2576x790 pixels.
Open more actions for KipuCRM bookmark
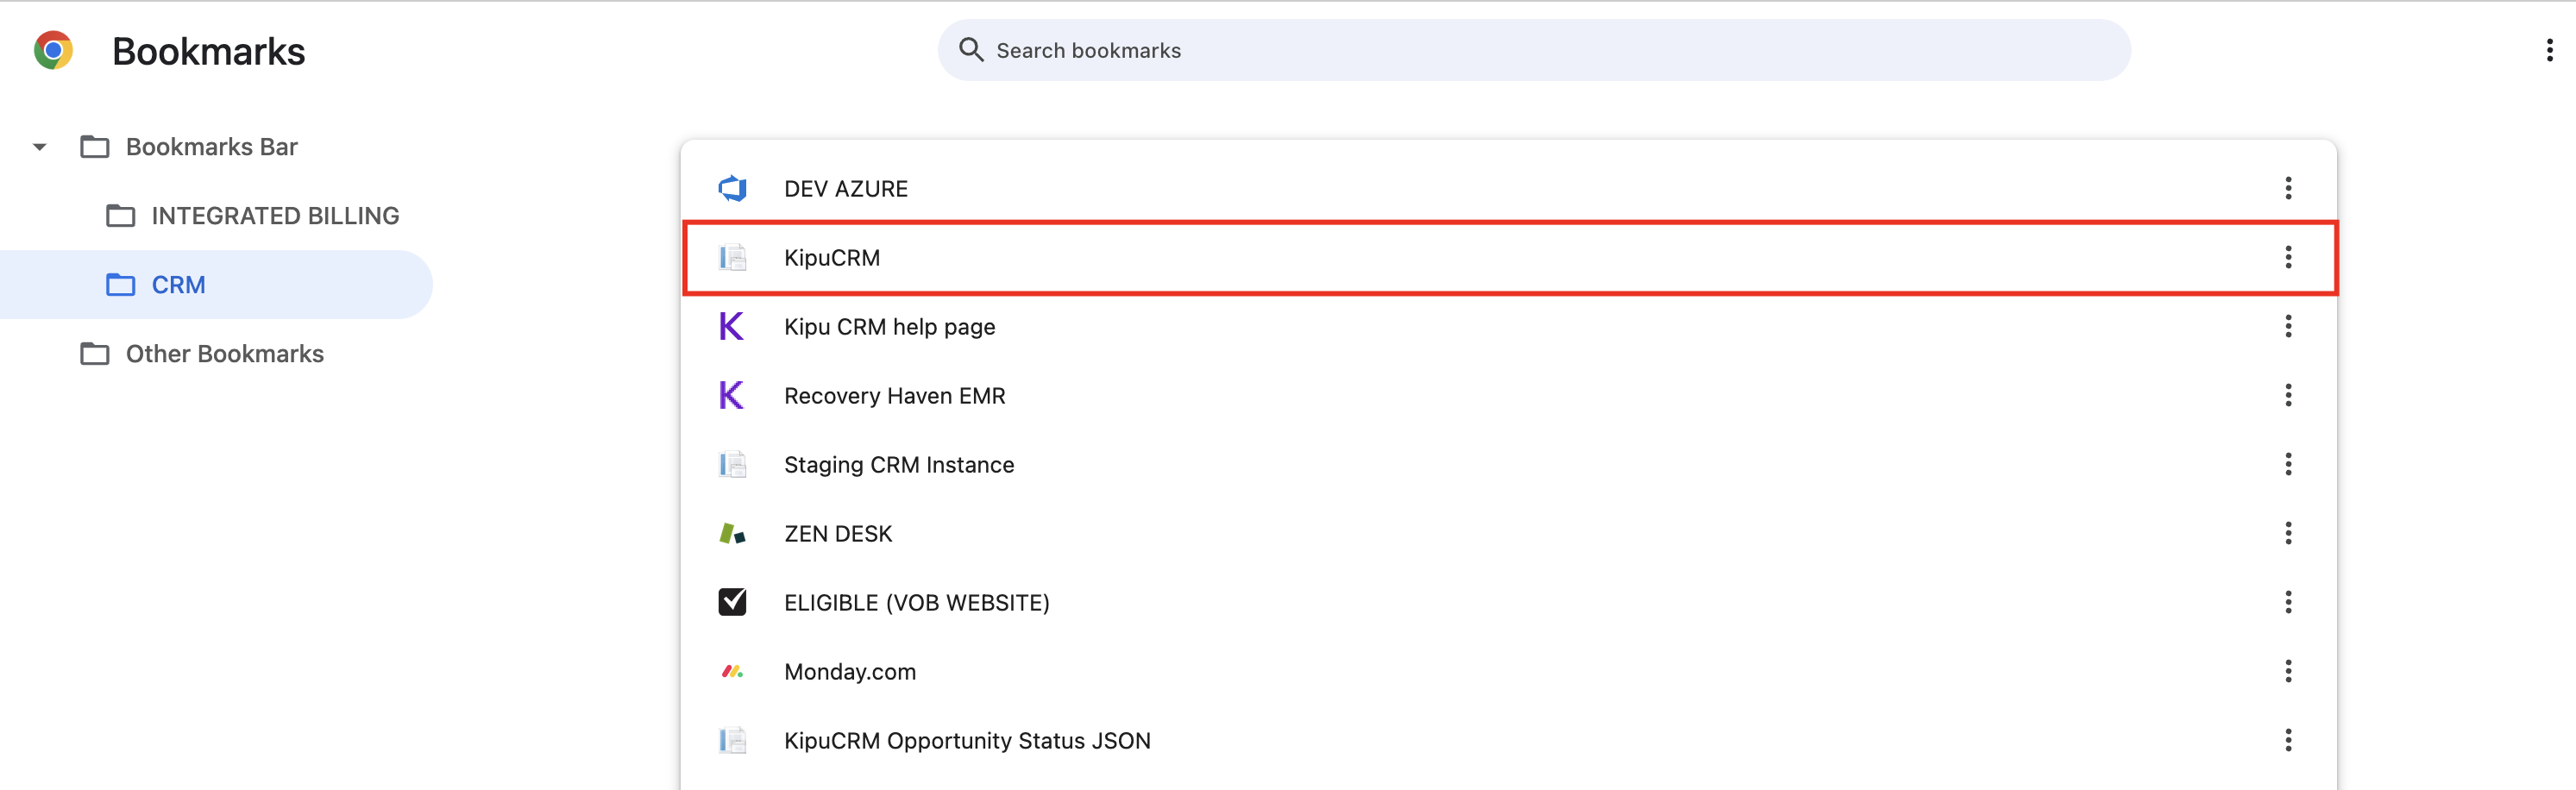point(2287,257)
